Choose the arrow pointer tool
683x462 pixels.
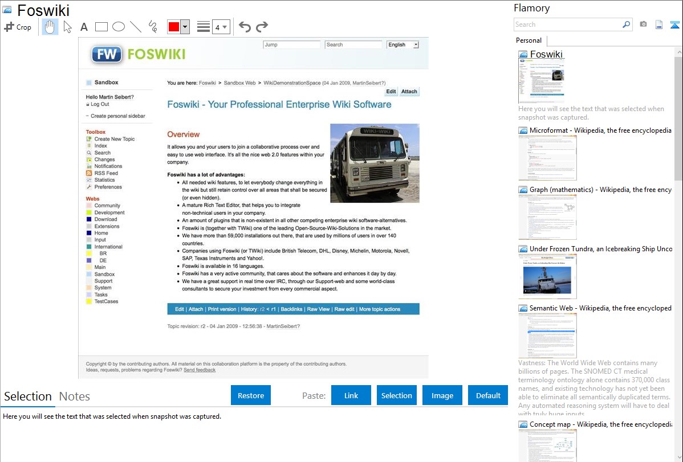pos(67,27)
